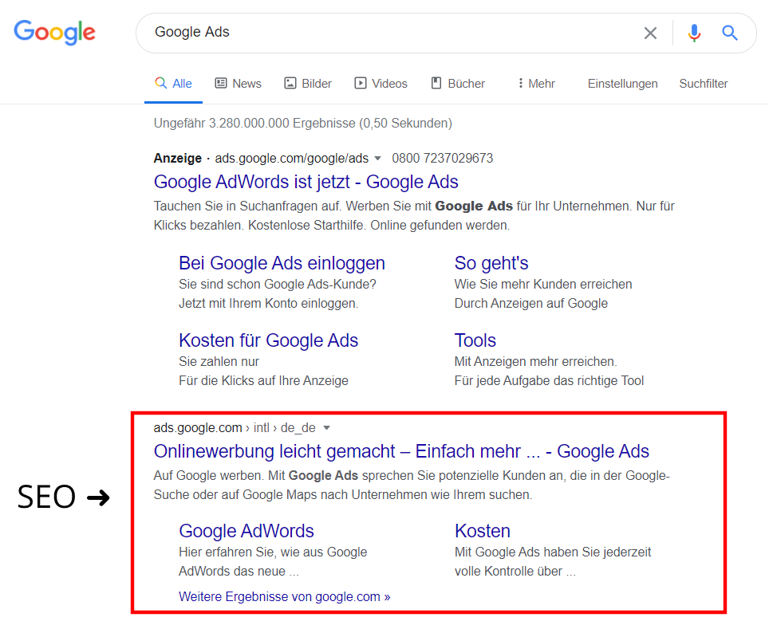Follow the 'Bei Google Ads einloggen' sitelink
Viewport: 769px width, 629px height.
click(x=282, y=263)
